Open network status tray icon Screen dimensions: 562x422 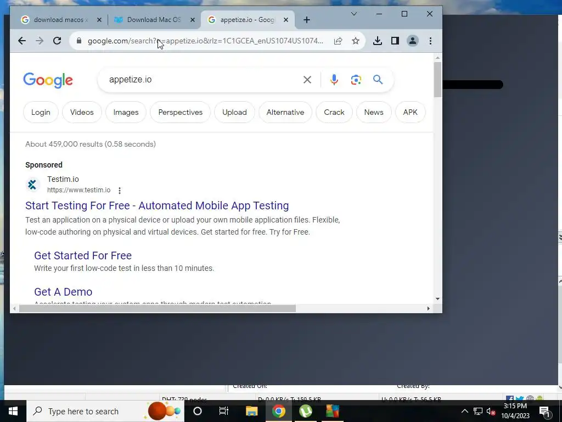478,411
